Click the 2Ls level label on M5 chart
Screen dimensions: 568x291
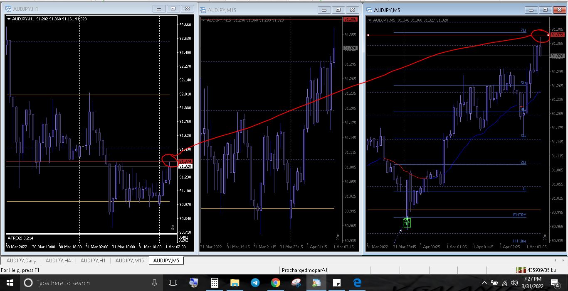tap(523, 162)
